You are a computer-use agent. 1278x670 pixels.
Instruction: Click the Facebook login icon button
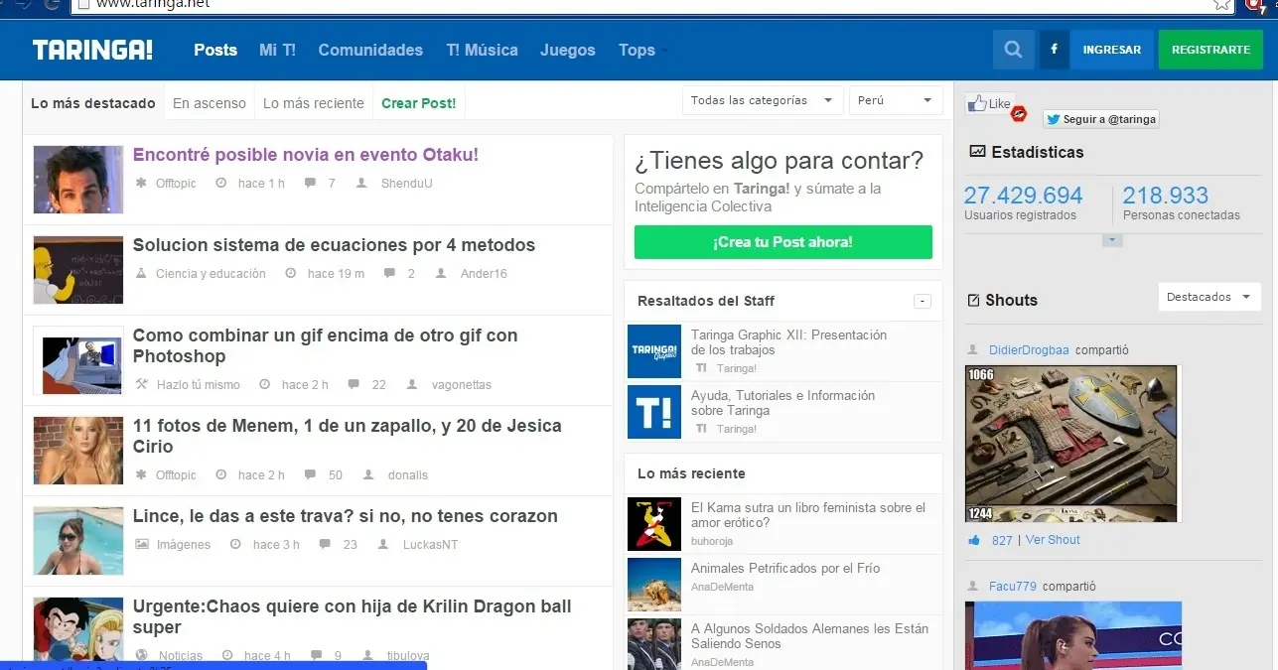(x=1053, y=50)
